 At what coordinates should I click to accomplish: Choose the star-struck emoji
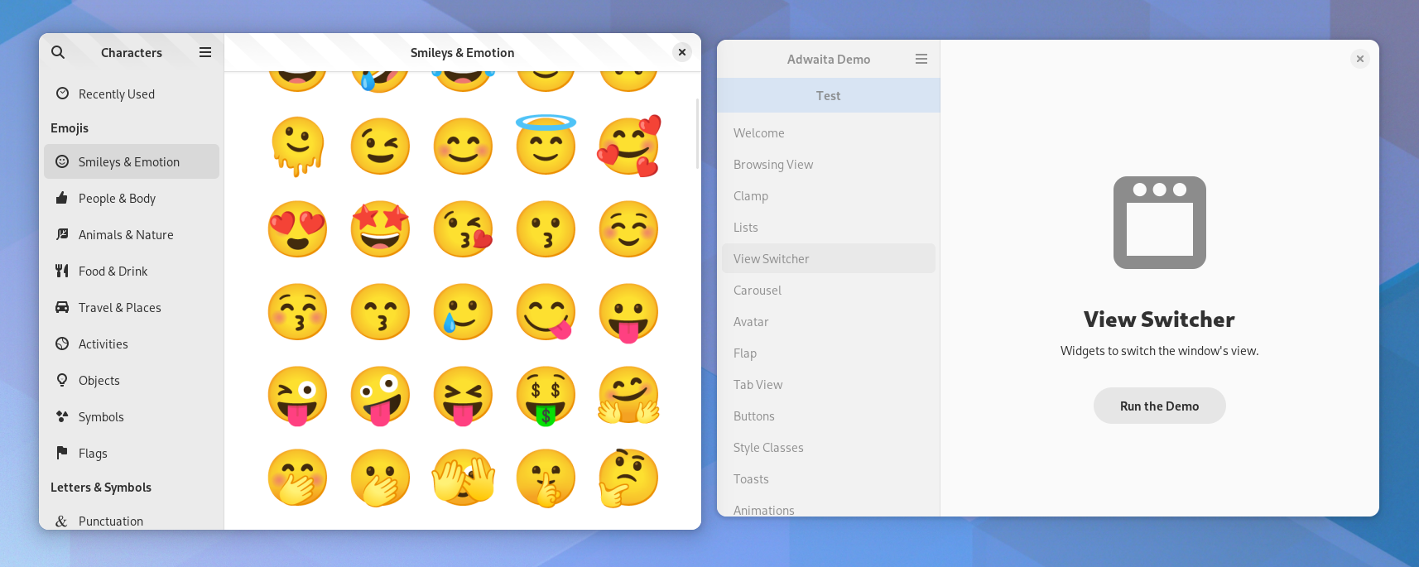point(380,229)
